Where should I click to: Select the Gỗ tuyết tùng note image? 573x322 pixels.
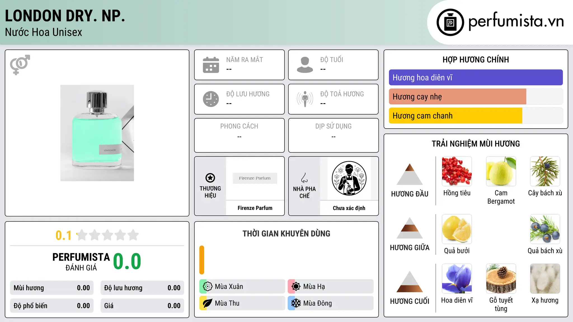[501, 279]
